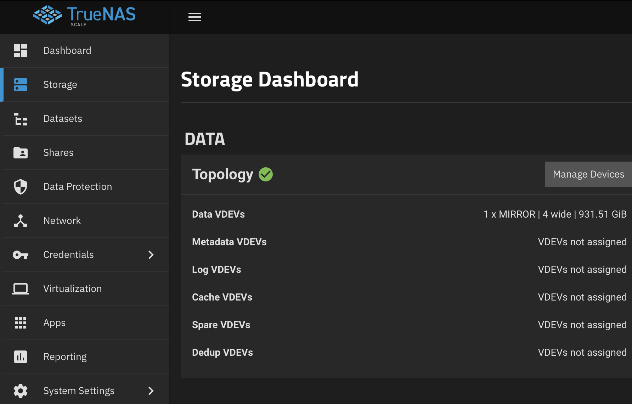This screenshot has height=404, width=632.
Task: Select the Data VDEVs mirror summary text
Action: [x=555, y=214]
